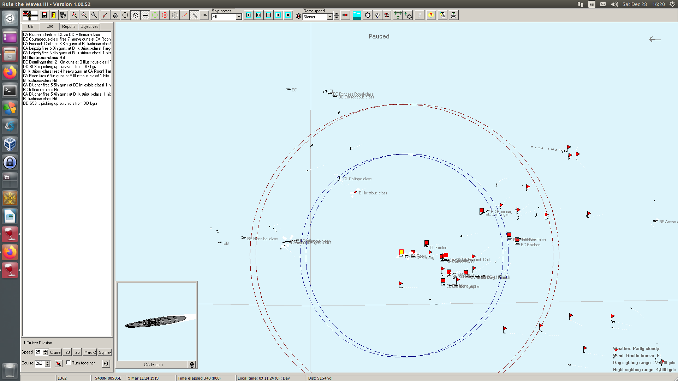678x381 pixels.
Task: Click the green range circle icon
Action: 155,15
